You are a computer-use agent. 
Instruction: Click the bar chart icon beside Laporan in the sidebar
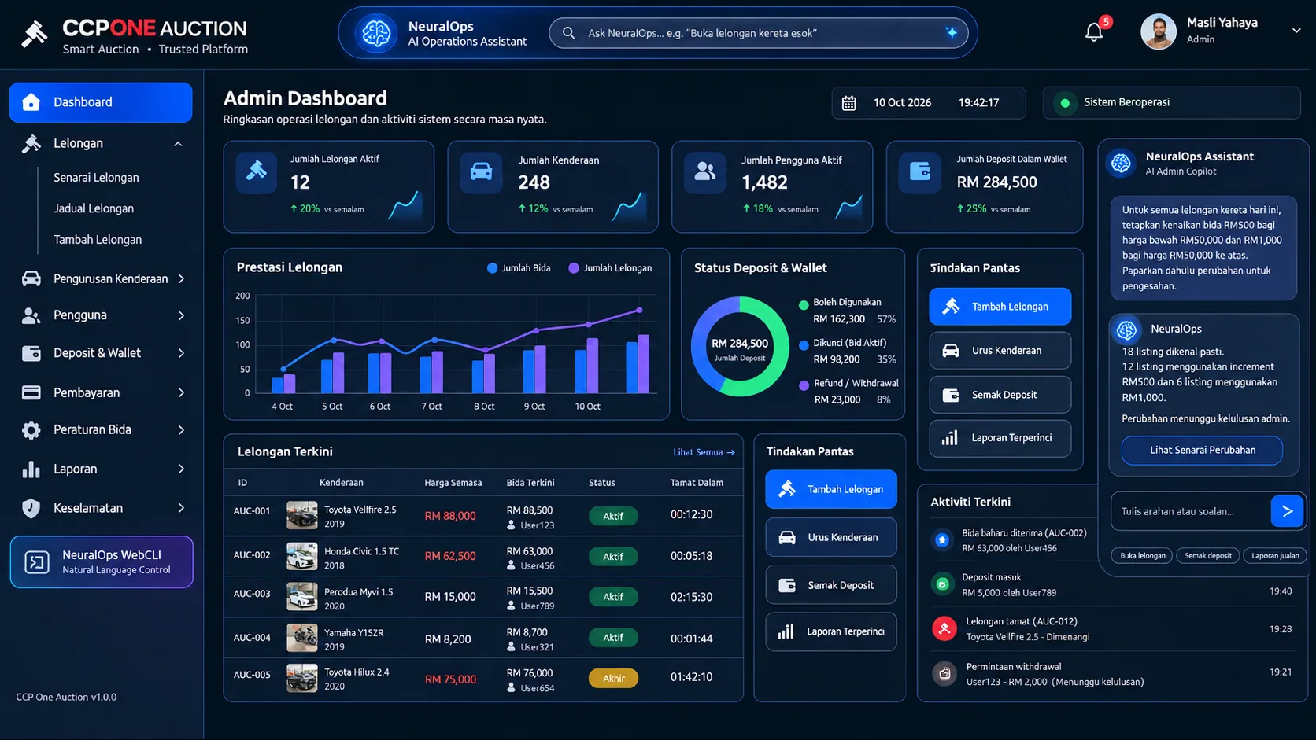(31, 469)
